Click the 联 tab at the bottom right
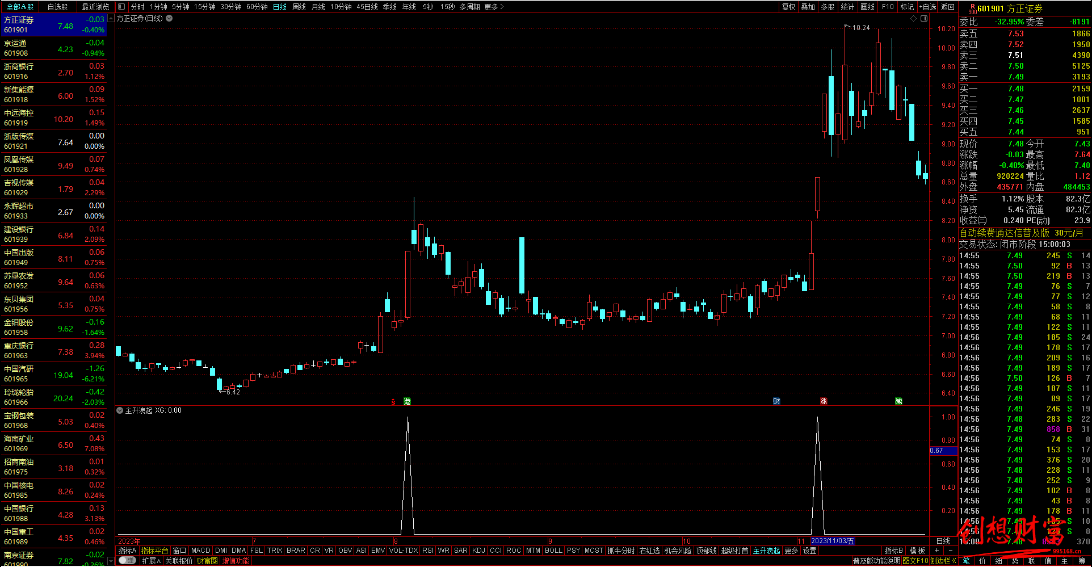The height and width of the screenshot is (567, 1092). pos(1031,561)
